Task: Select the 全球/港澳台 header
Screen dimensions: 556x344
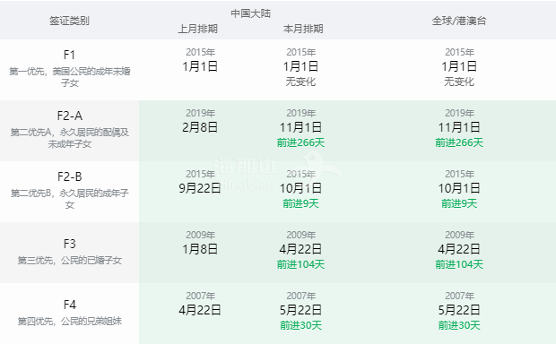Action: click(x=459, y=21)
